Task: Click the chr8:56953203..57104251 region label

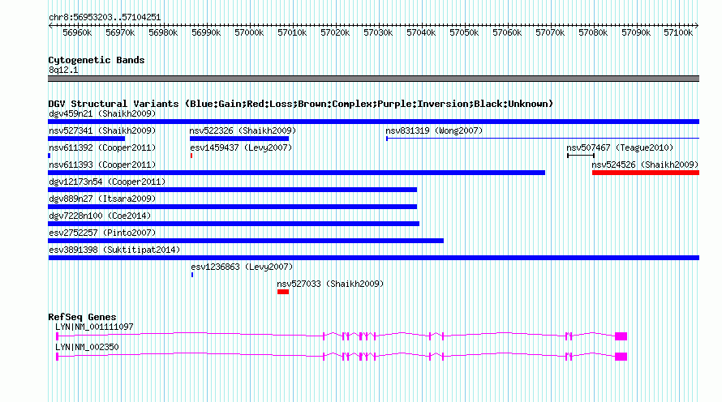Action: [x=105, y=18]
